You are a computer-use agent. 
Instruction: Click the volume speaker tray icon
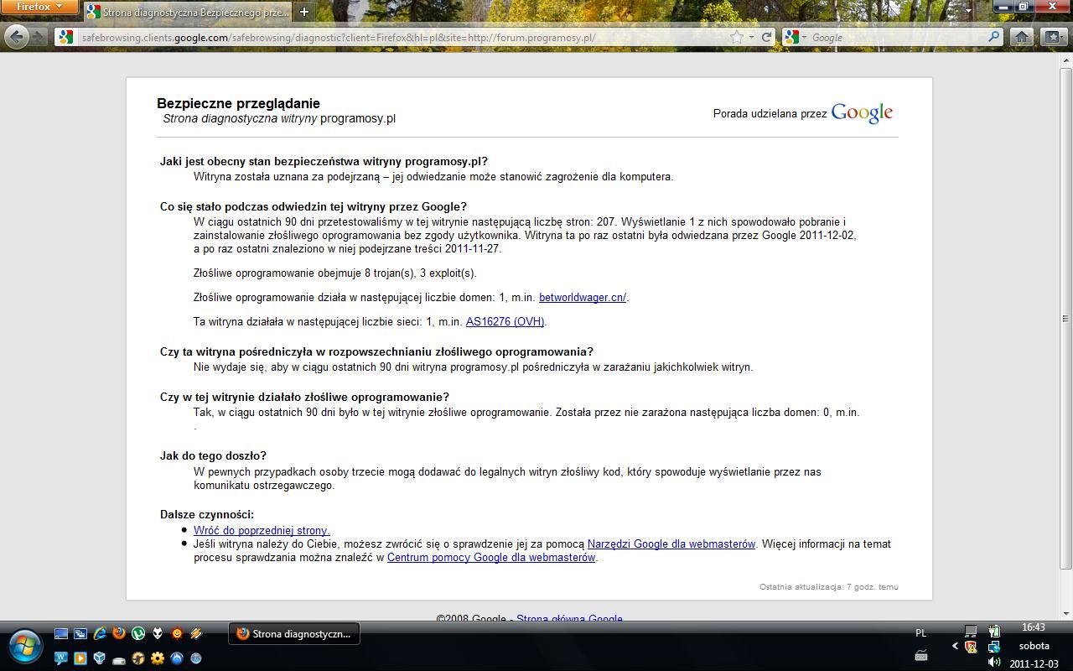click(x=994, y=662)
